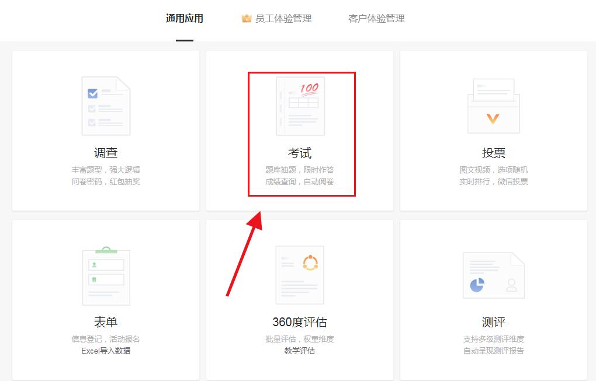Select the 表单 form icon
The height and width of the screenshot is (381, 596).
(x=106, y=275)
